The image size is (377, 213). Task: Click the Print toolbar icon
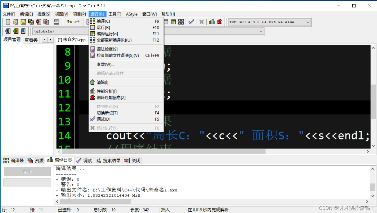56,22
